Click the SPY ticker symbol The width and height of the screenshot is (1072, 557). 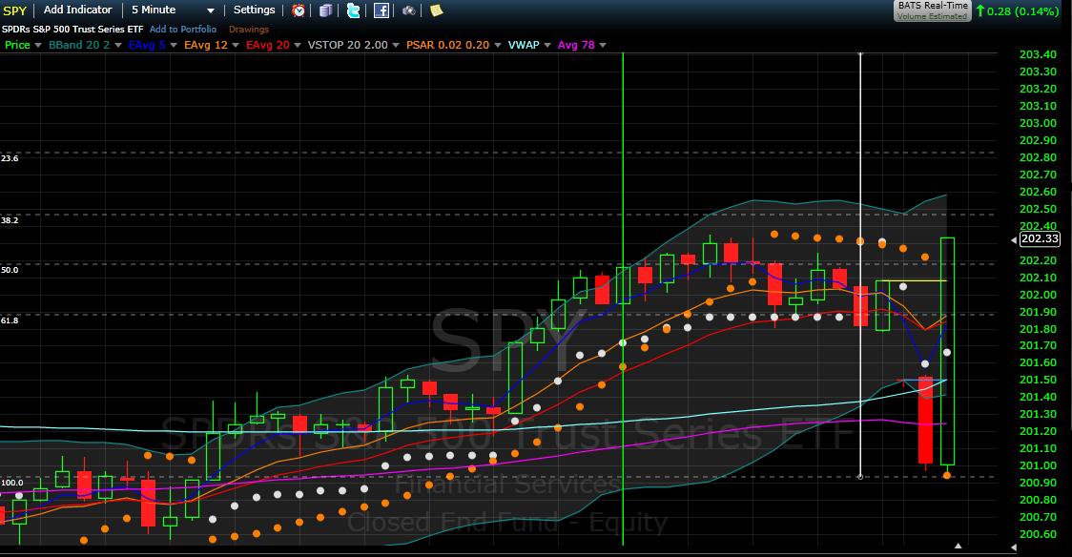click(x=15, y=10)
